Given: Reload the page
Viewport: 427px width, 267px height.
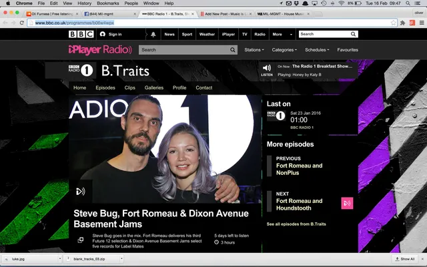Looking at the screenshot, I should tap(22, 23).
